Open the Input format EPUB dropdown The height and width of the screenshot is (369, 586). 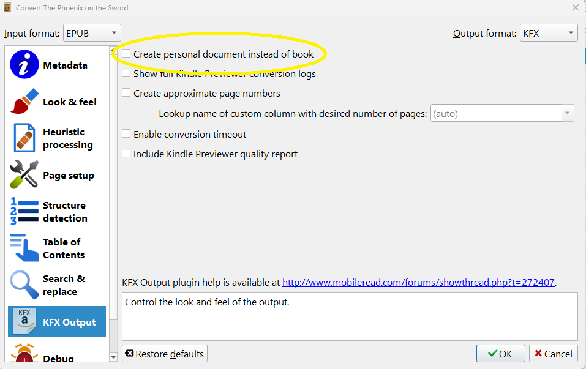[x=92, y=33]
